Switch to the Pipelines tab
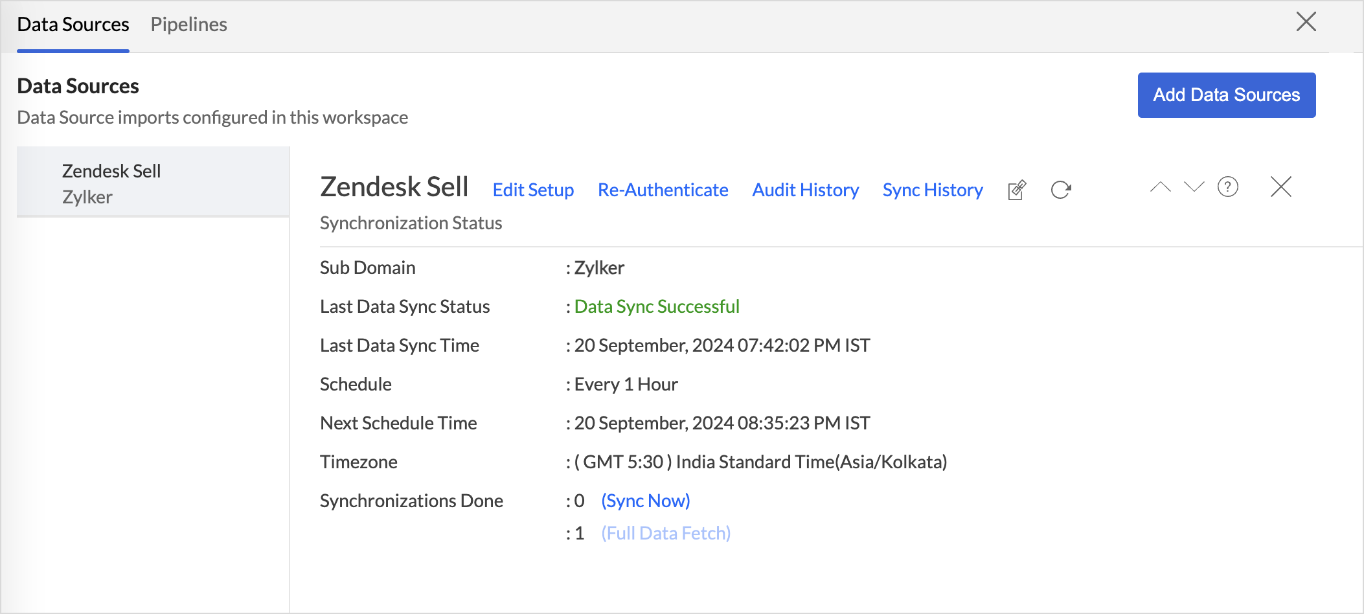Viewport: 1364px width, 614px height. pyautogui.click(x=188, y=25)
